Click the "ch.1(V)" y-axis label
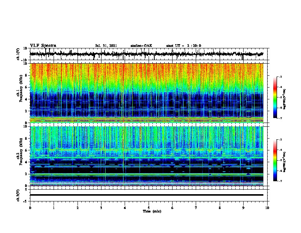 [18, 54]
